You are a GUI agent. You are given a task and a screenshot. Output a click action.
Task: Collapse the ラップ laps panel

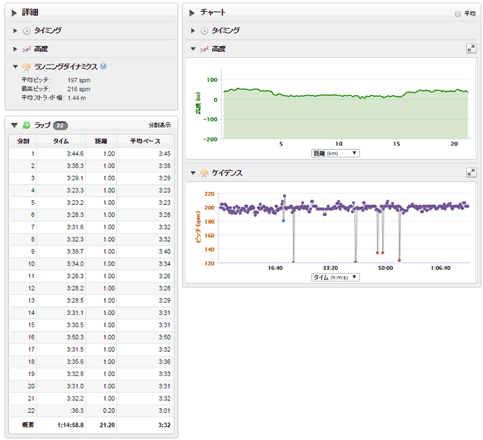(x=14, y=125)
